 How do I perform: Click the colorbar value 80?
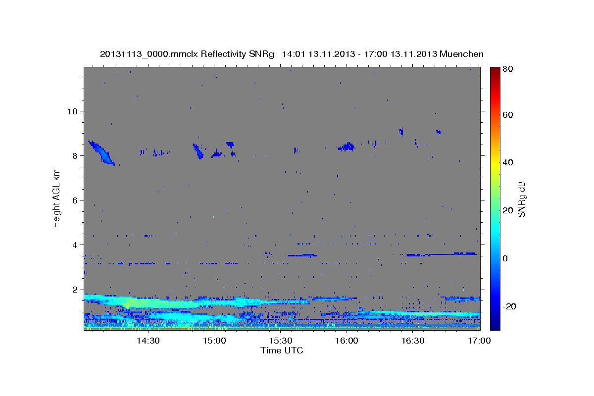click(508, 69)
